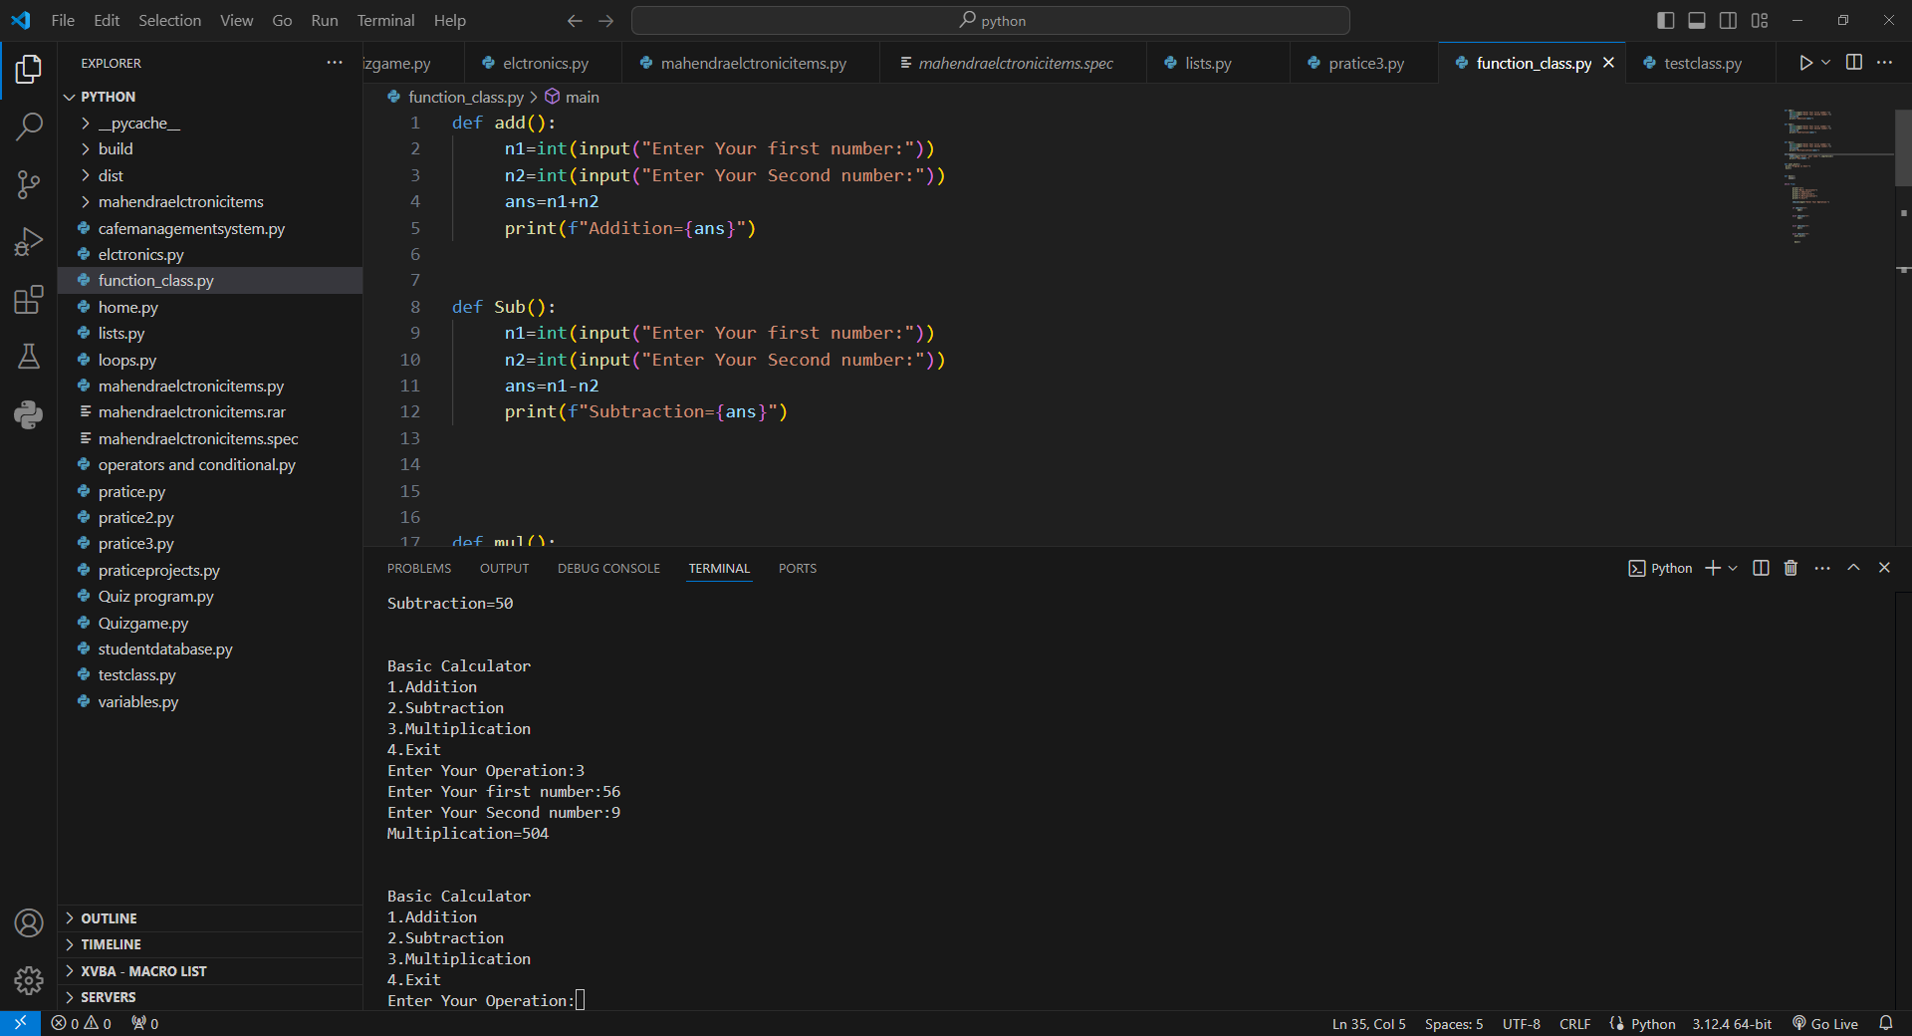Open the remote window indicator

click(x=20, y=1023)
